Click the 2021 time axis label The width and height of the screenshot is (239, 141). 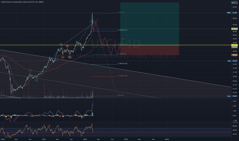44,139
